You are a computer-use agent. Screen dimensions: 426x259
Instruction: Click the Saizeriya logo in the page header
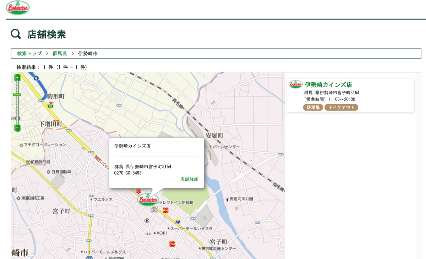18,8
